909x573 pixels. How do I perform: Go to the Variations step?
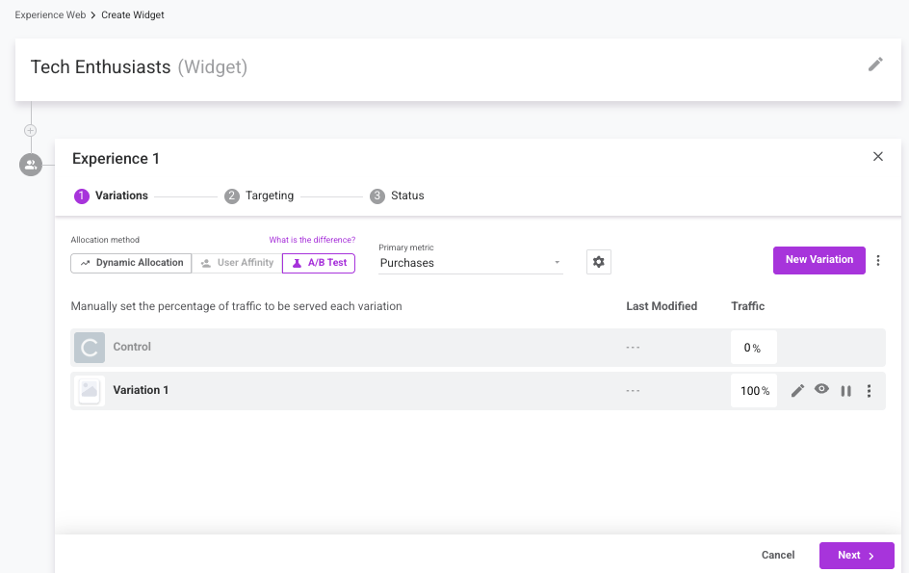pos(112,195)
